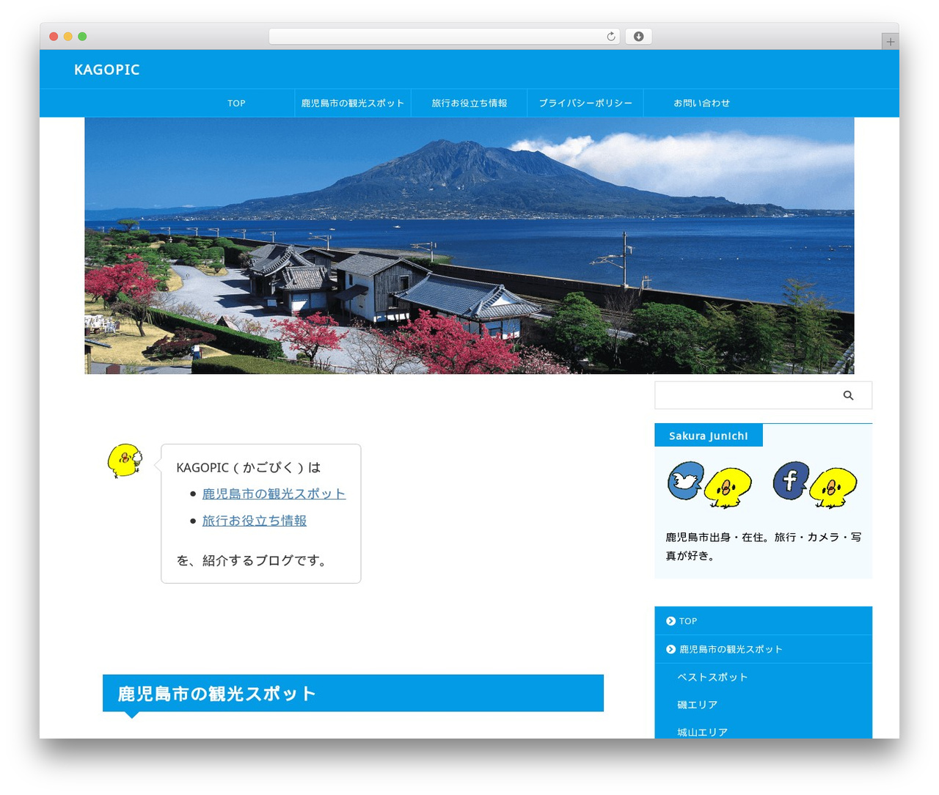
Task: Click the arrow icon beside sidebar 鹿児島市の観光スポット
Action: pyautogui.click(x=671, y=649)
